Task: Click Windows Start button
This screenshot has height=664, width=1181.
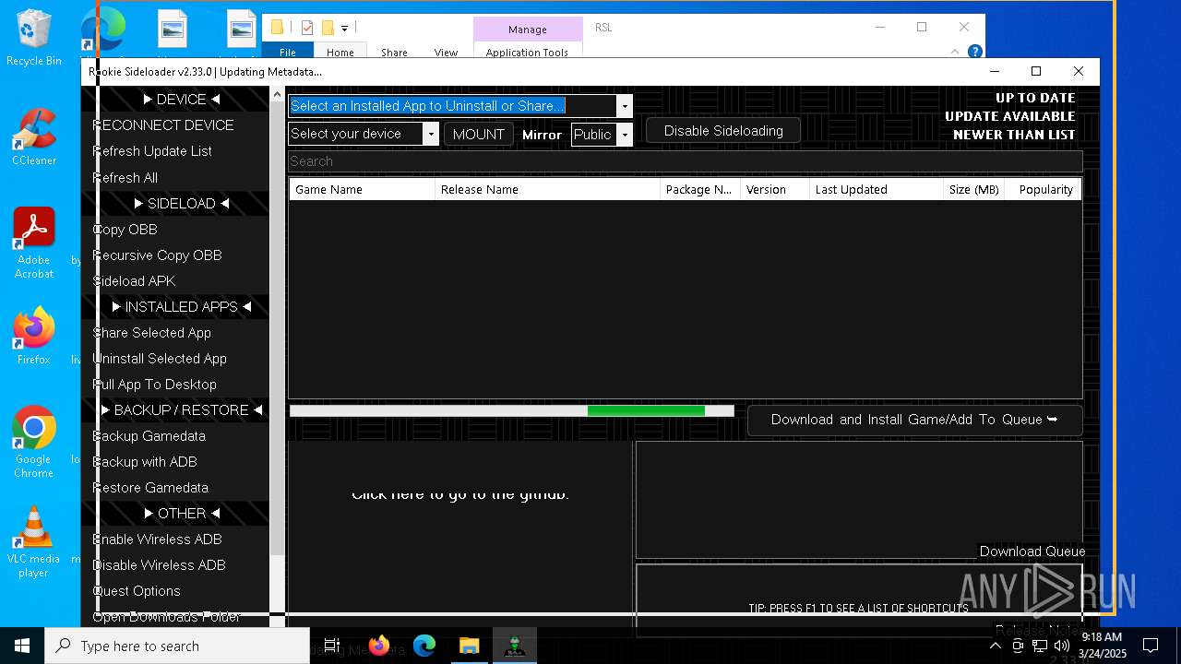Action: [x=22, y=646]
